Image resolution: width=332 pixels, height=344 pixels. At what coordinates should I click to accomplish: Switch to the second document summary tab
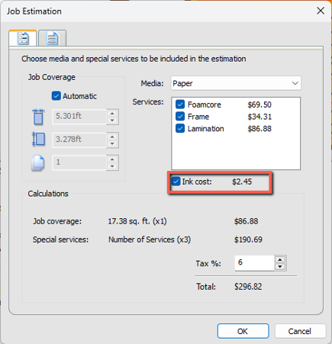[52, 38]
